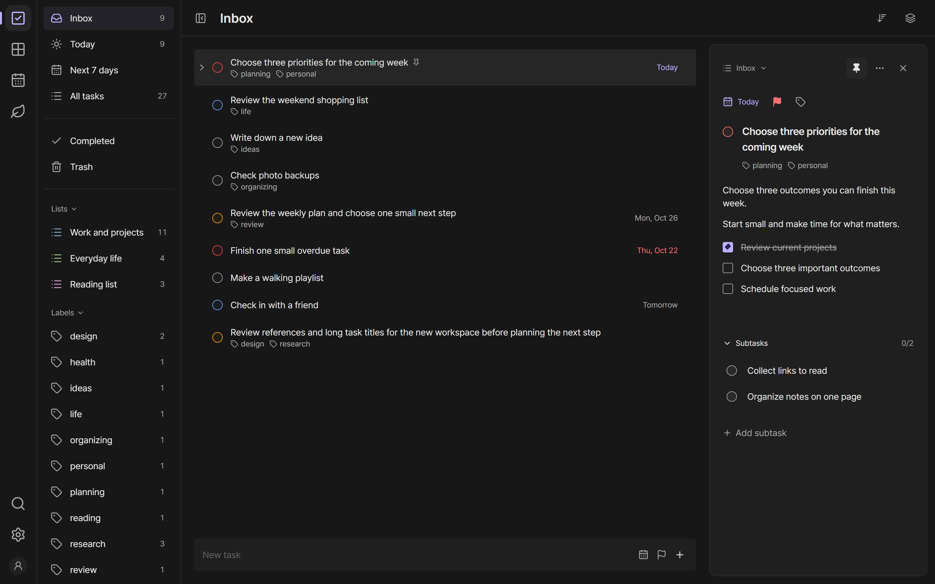
Task: Open the Trash in the sidebar
Action: (x=108, y=167)
